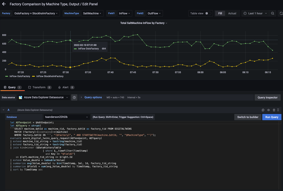Open the panel title menu chevron

coord(167,23)
